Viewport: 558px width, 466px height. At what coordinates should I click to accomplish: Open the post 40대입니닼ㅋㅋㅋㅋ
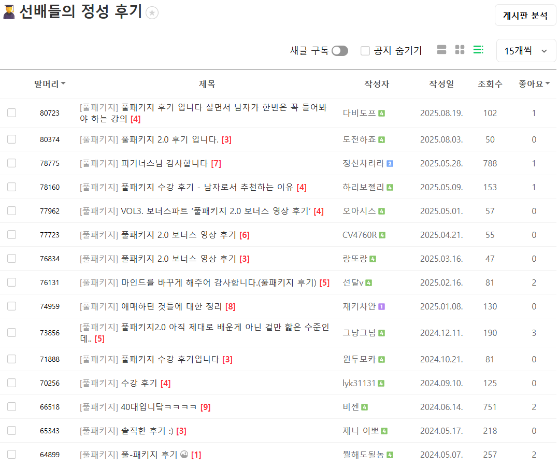(159, 407)
